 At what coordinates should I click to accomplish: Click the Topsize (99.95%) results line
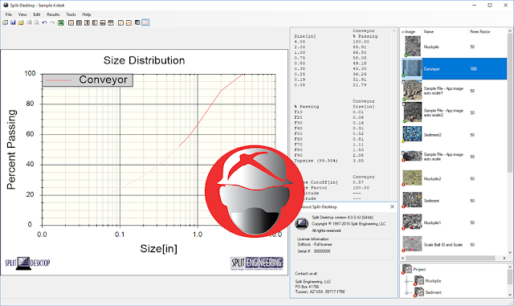(329, 161)
